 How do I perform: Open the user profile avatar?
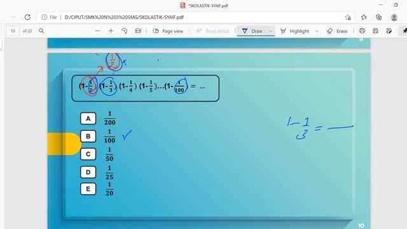pos(394,17)
